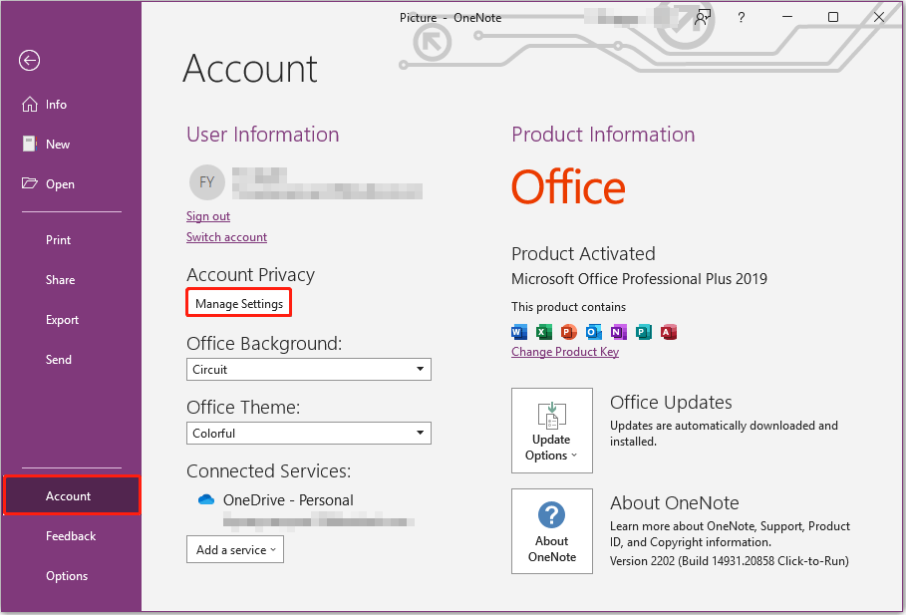Open Update Options for Office Updates
Image resolution: width=906 pixels, height=615 pixels.
(x=551, y=430)
